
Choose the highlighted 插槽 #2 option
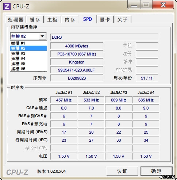point(28,48)
